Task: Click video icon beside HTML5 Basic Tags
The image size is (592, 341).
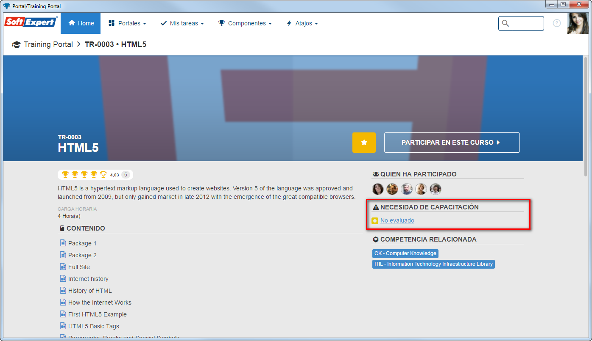Action: [63, 326]
